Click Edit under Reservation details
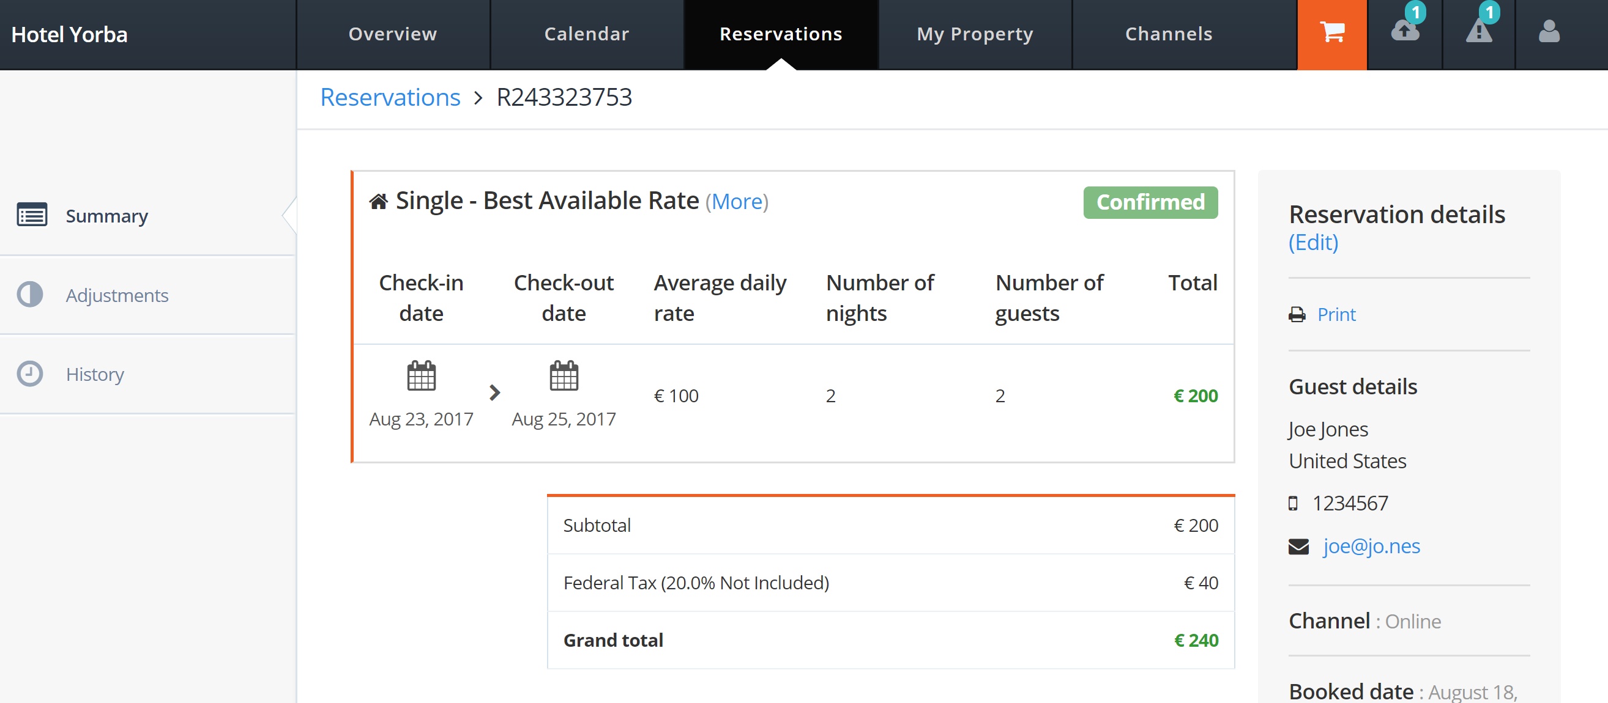 pyautogui.click(x=1313, y=242)
